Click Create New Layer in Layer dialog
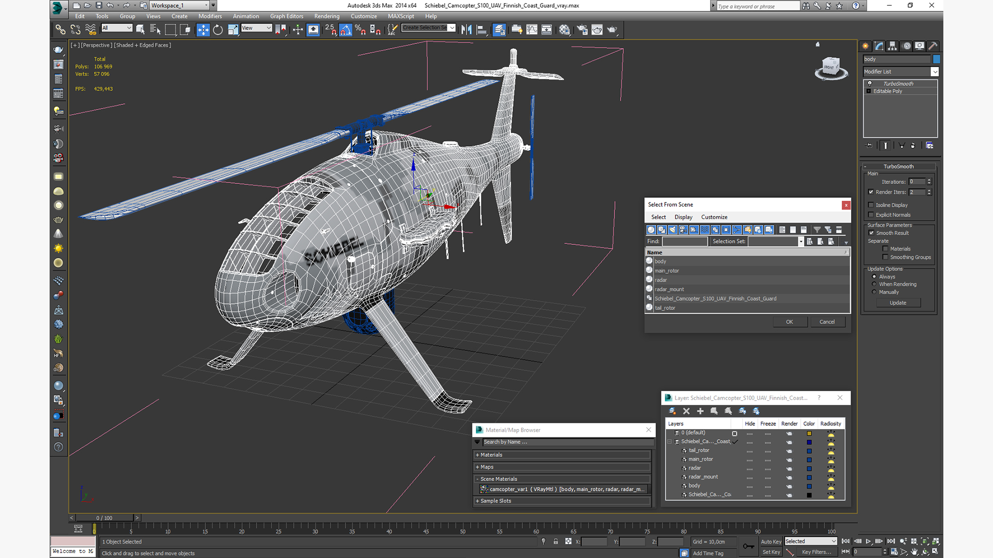This screenshot has height=558, width=993. (672, 411)
